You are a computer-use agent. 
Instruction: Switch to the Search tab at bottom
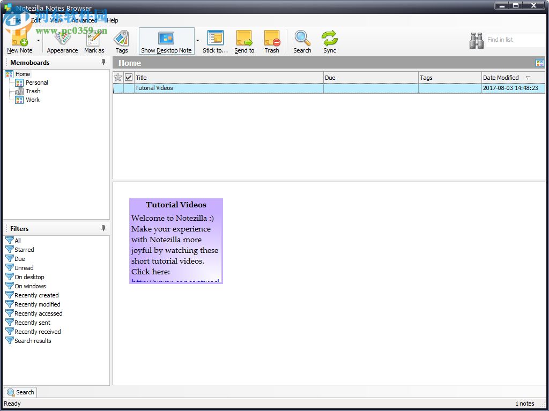click(x=20, y=392)
